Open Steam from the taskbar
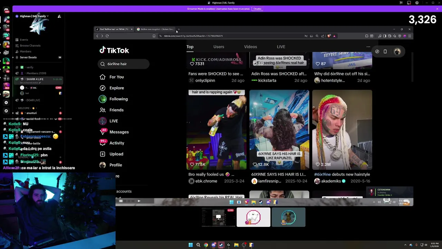This screenshot has height=249, width=442. (x=221, y=245)
